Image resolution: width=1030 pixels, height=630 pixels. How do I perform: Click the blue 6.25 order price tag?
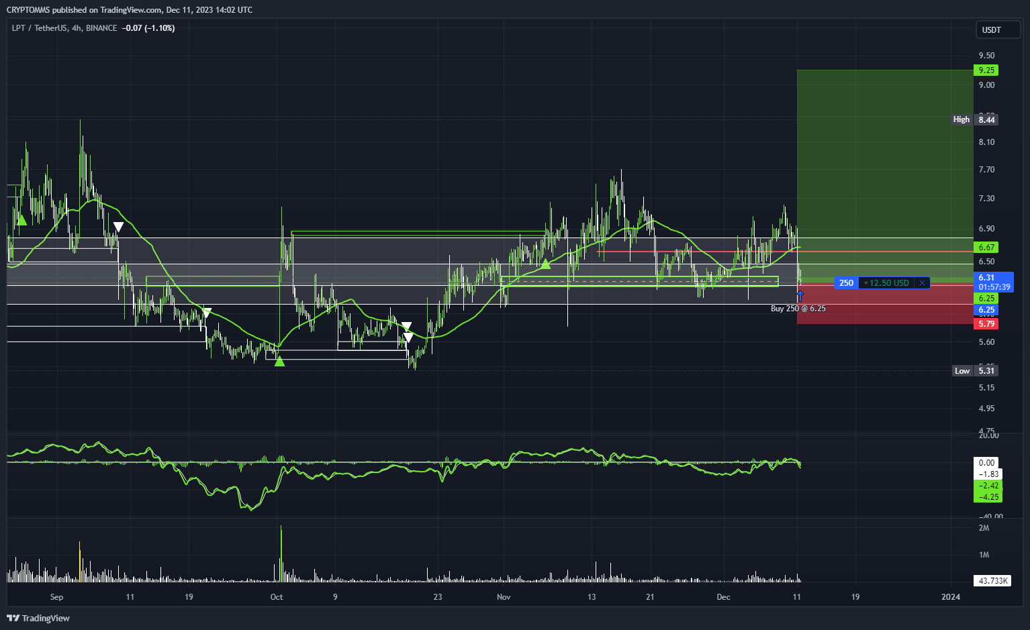point(986,311)
